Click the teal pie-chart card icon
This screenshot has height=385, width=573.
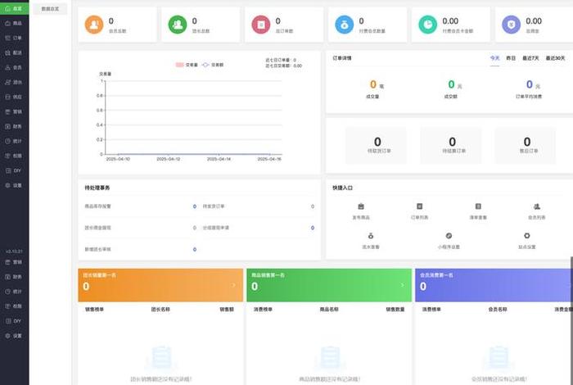click(x=428, y=25)
